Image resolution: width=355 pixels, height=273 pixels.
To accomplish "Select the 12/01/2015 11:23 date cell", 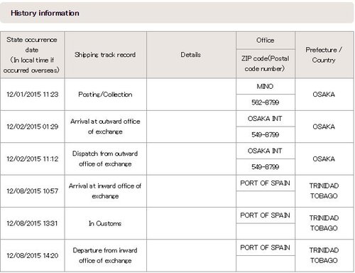I will [x=32, y=95].
